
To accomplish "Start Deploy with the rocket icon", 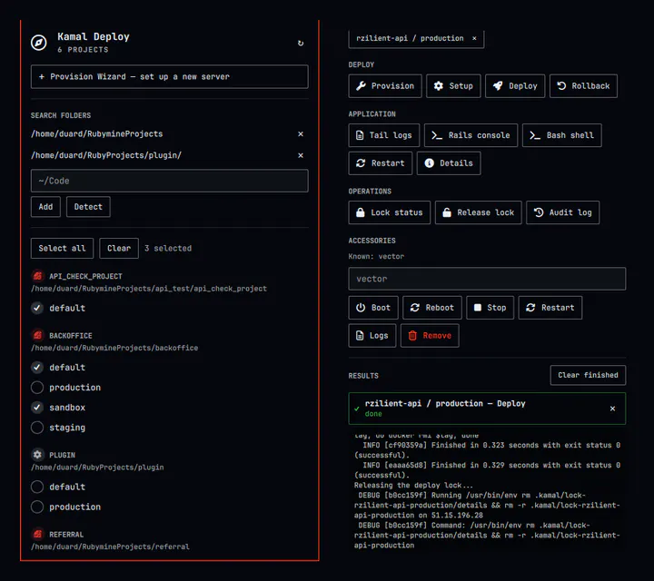I will pyautogui.click(x=515, y=86).
